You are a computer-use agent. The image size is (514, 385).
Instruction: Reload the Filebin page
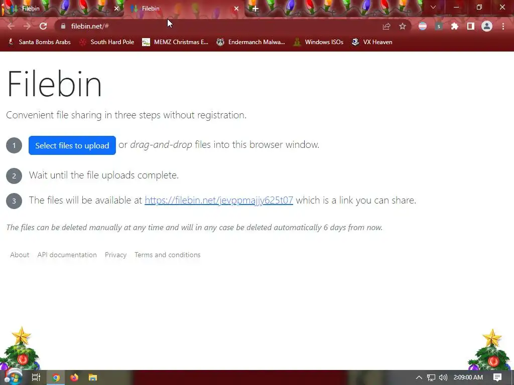(x=43, y=26)
